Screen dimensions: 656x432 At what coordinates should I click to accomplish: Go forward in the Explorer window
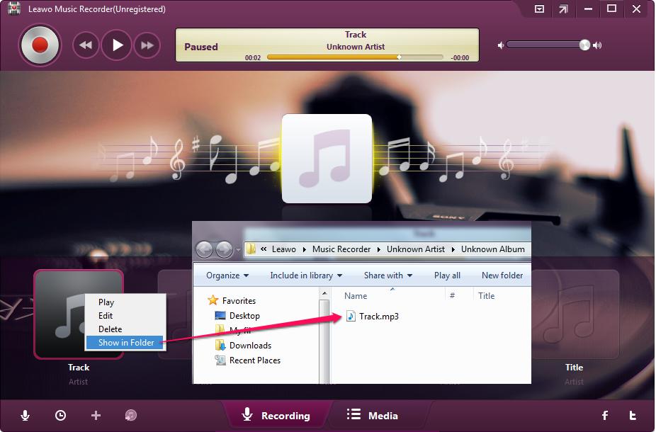225,250
